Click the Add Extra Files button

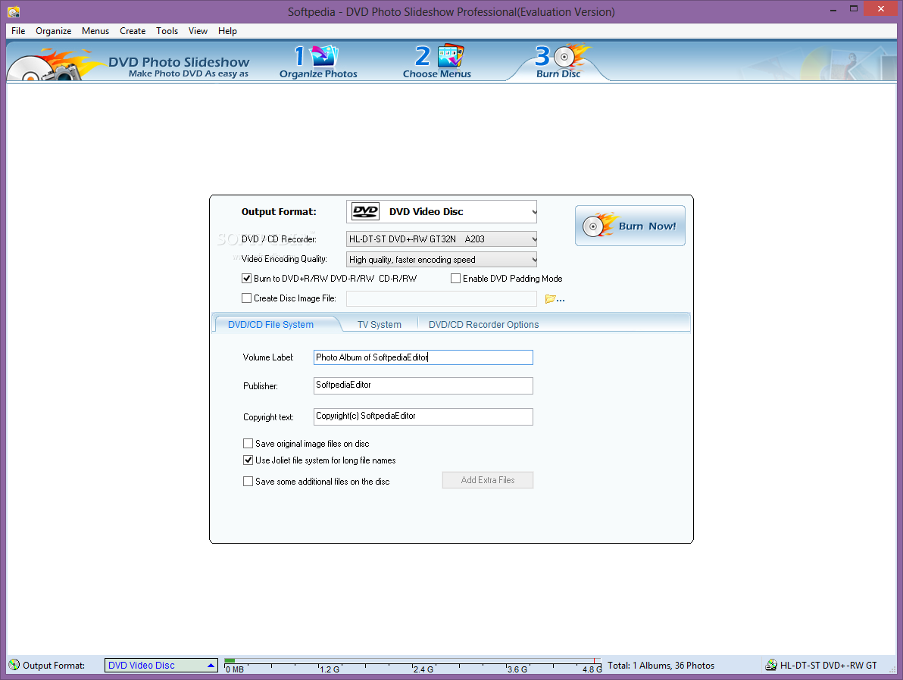[x=488, y=480]
